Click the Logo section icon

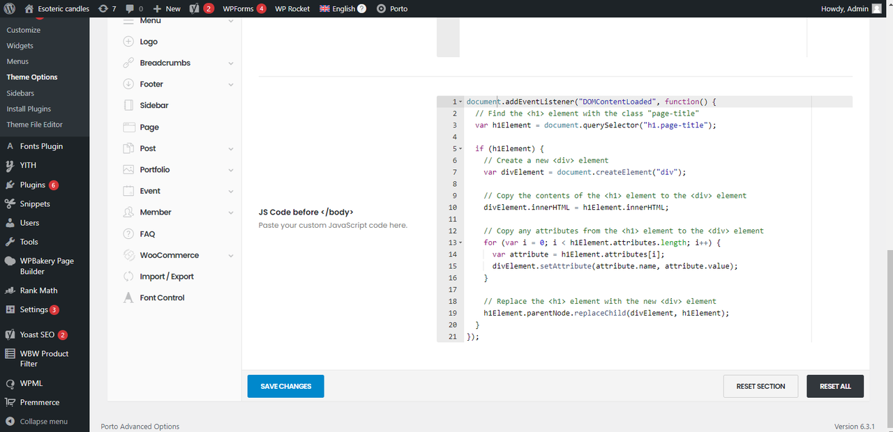click(x=128, y=42)
